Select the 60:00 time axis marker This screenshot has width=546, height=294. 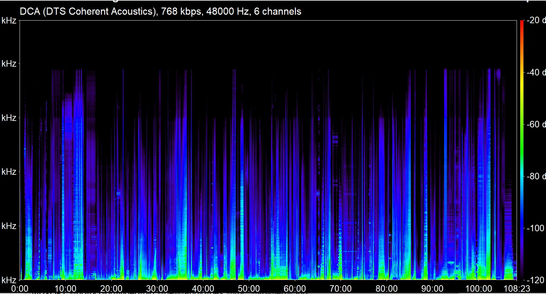(x=295, y=288)
